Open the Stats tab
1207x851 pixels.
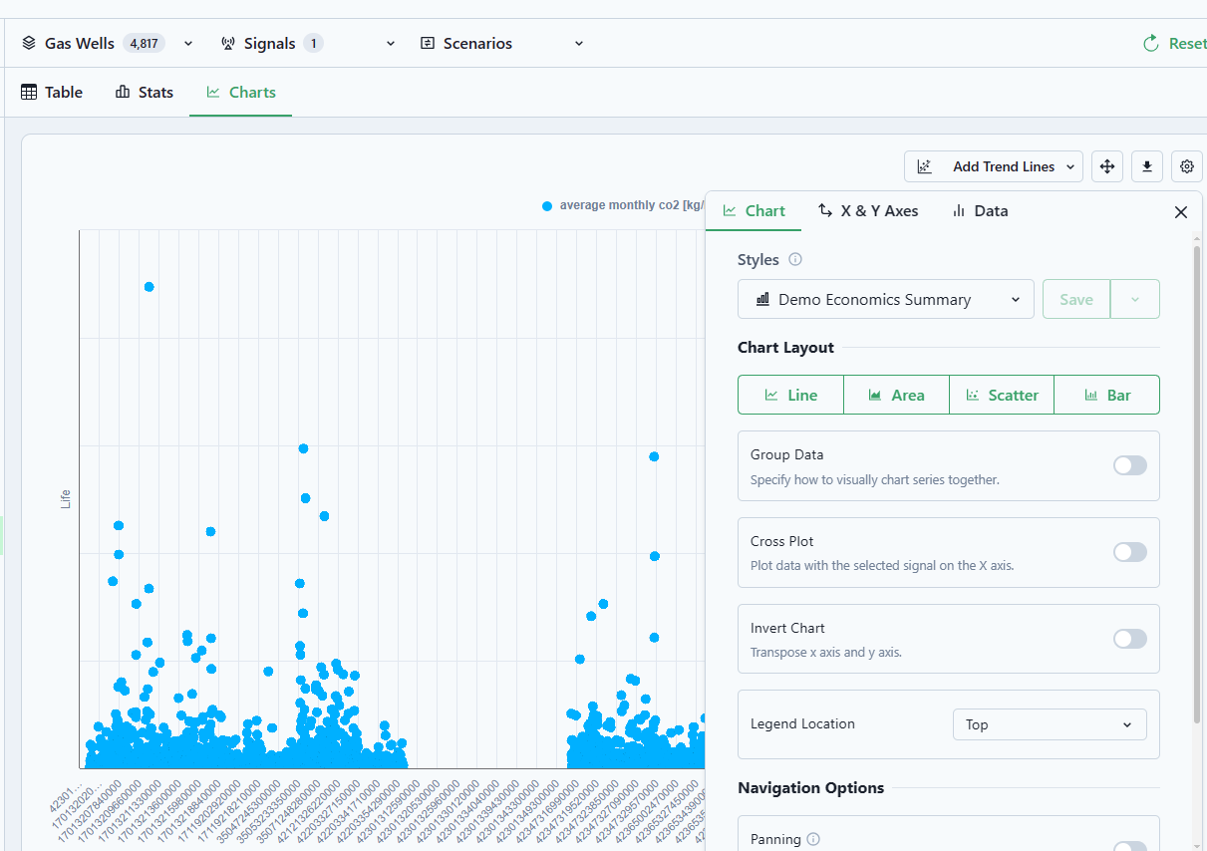145,92
